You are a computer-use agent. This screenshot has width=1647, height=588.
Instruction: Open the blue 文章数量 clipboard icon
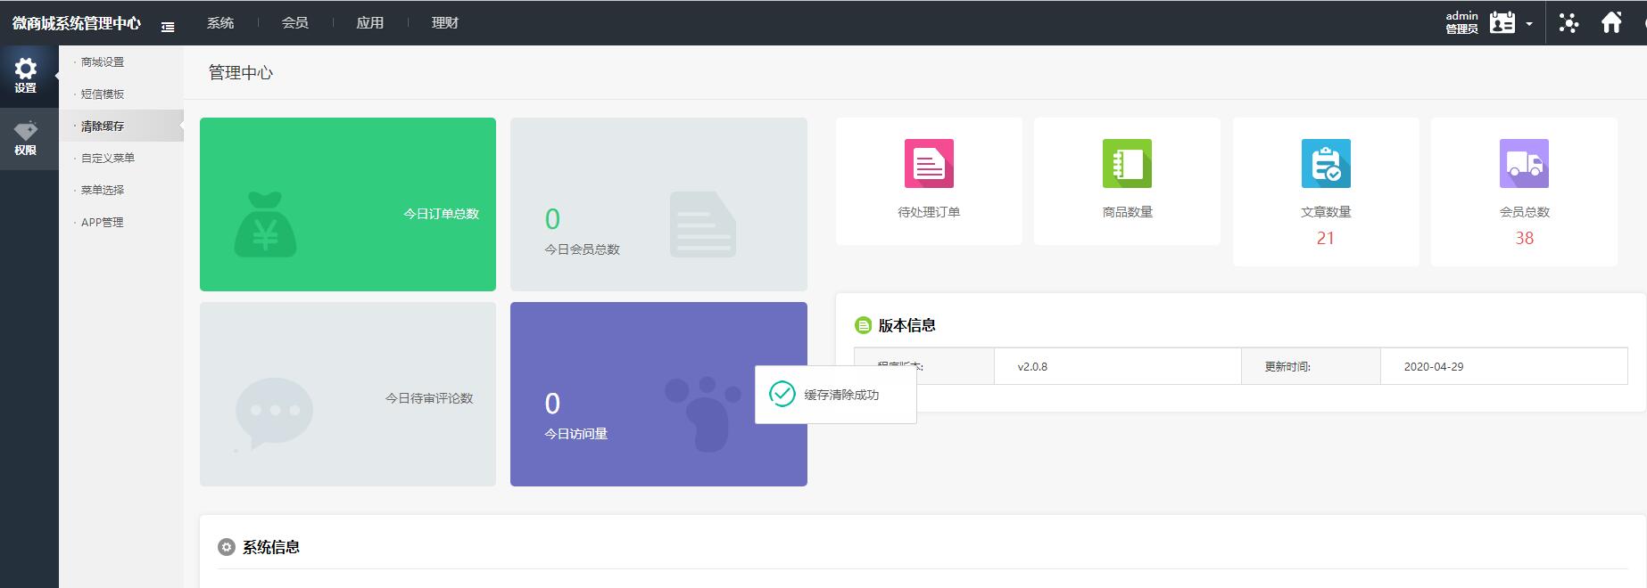point(1326,163)
